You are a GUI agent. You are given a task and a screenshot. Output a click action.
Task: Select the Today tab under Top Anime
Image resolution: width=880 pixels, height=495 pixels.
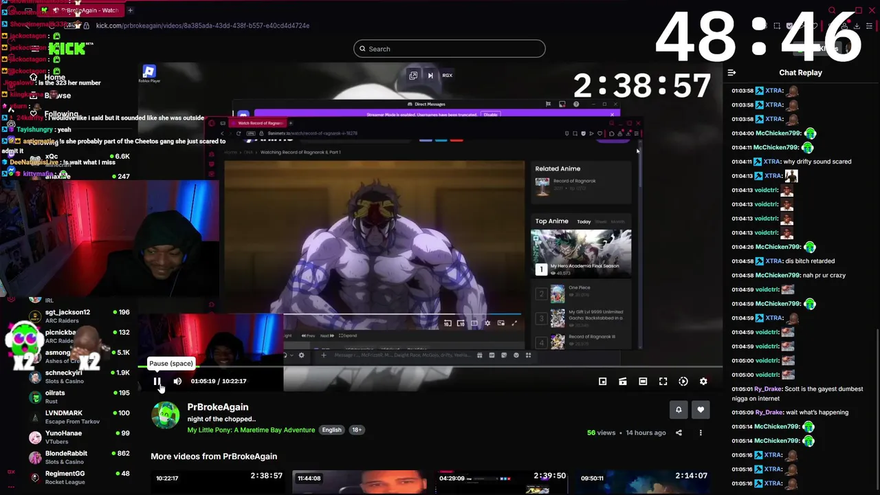pos(584,221)
